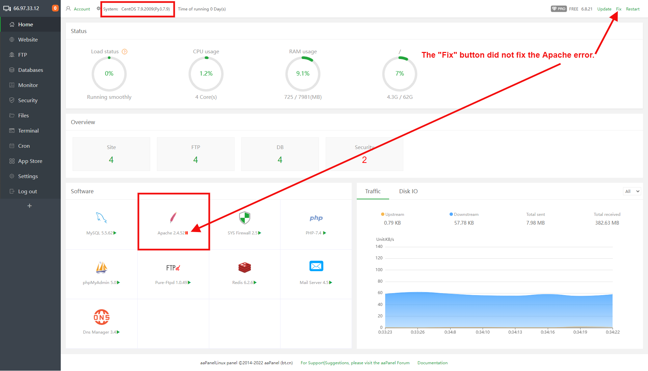Click the Load status help question icon

coord(125,52)
